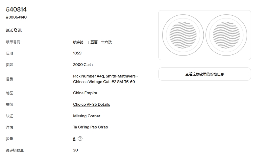Screen dimensions: 259x156
Task: Click the quantity 6 link
Action: [74, 139]
